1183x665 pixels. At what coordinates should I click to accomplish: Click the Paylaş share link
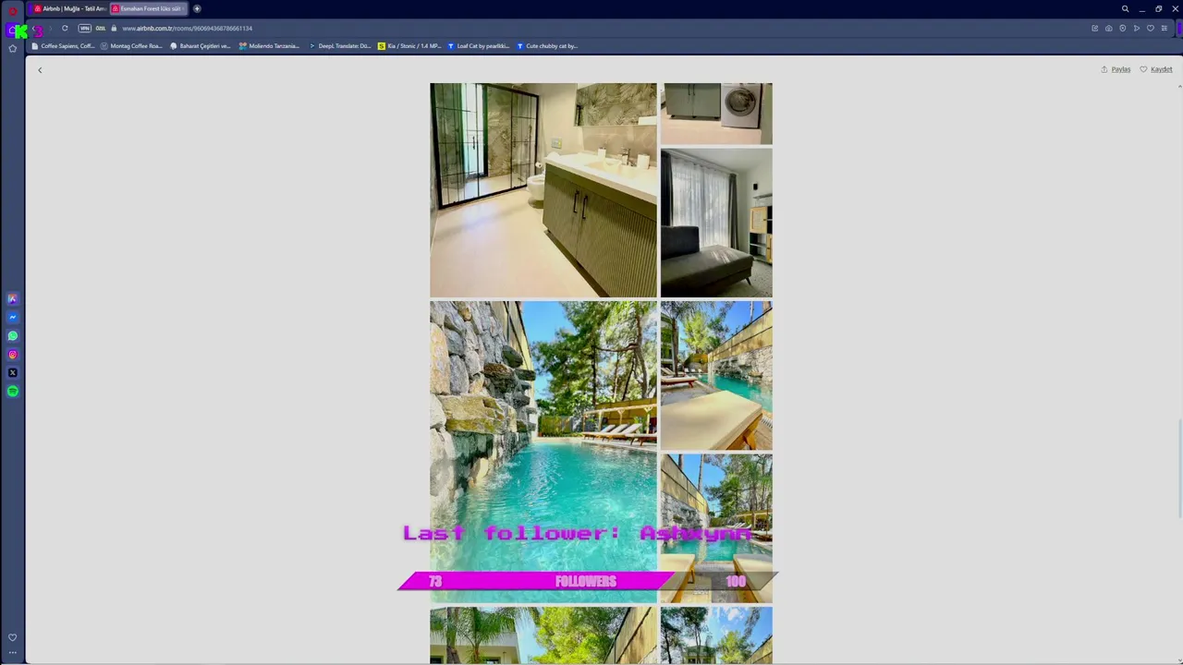click(x=1116, y=69)
